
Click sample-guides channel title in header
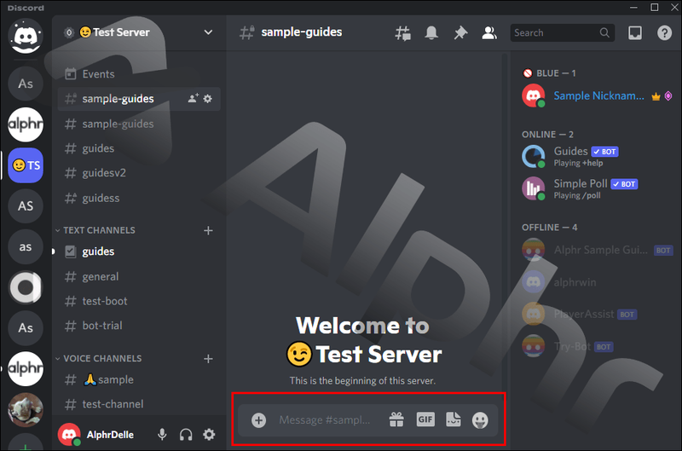(x=302, y=32)
